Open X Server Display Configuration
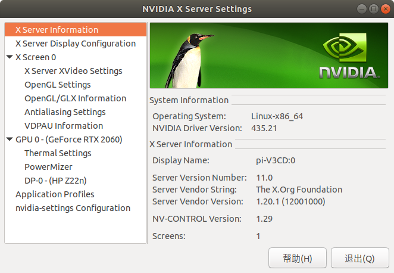 (76, 44)
